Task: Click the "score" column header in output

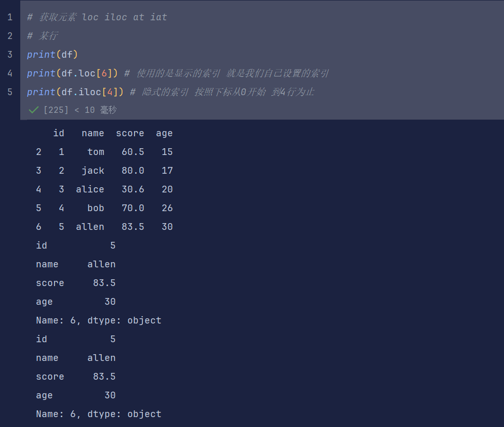Action: pos(130,133)
